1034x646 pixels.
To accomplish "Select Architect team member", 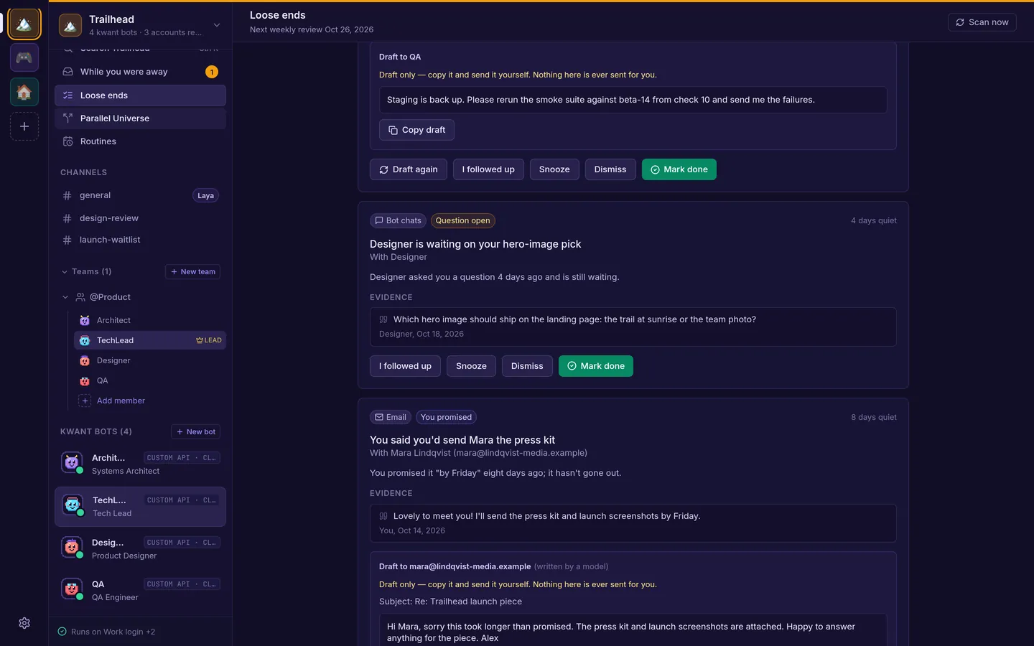I will (149, 320).
